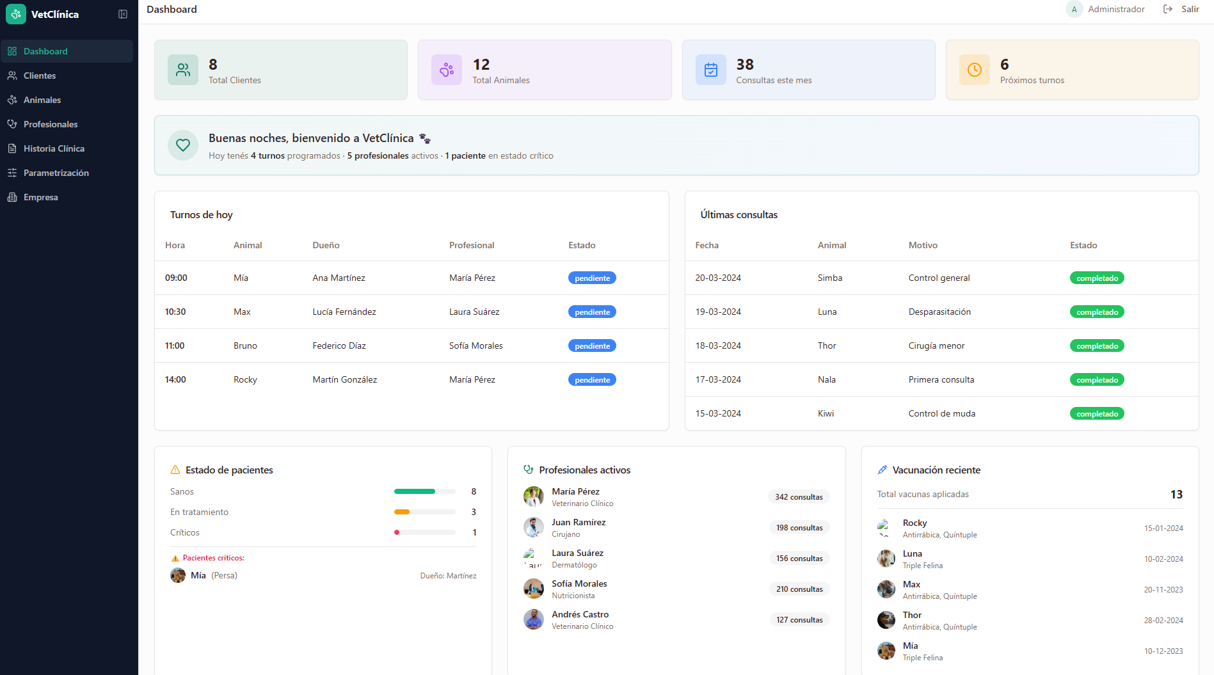Viewport: 1214px width, 675px height.
Task: Click the warning icon beside Estado de pacientes
Action: 175,470
